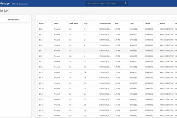Sort disks by Size header
This screenshot has height=118, width=177.
[116, 24]
